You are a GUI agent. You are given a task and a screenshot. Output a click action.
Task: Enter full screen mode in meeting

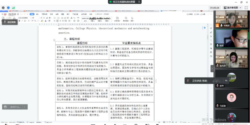(x=246, y=8)
